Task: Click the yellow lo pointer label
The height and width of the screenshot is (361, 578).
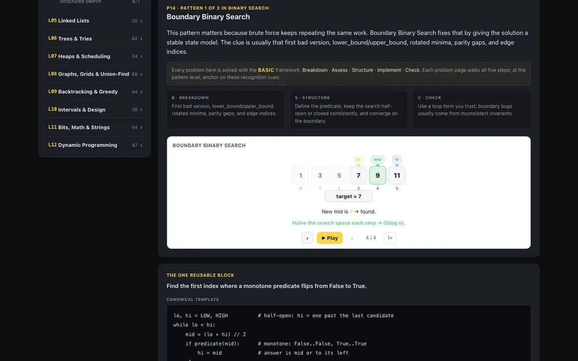Action: [x=358, y=159]
